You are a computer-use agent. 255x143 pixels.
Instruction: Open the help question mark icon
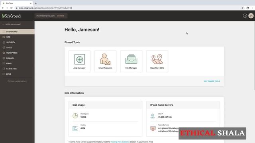click(x=245, y=16)
